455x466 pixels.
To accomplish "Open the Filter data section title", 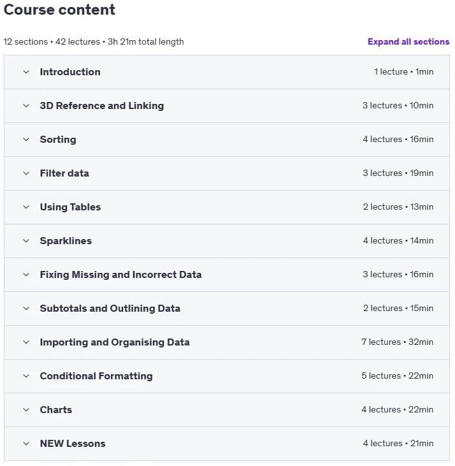I will click(x=64, y=173).
